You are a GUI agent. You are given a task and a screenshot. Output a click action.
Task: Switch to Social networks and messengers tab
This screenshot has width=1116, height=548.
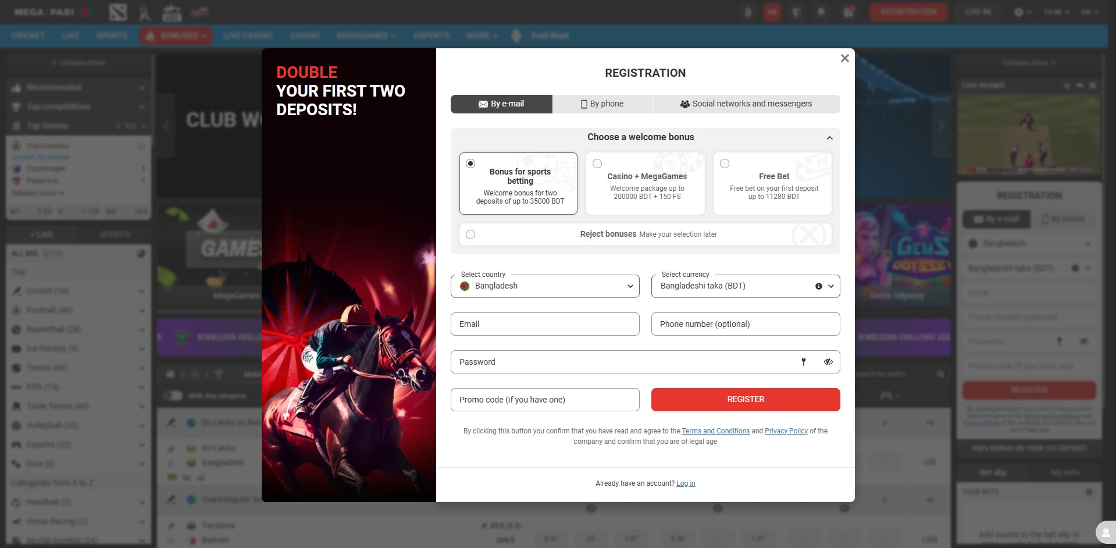point(746,104)
